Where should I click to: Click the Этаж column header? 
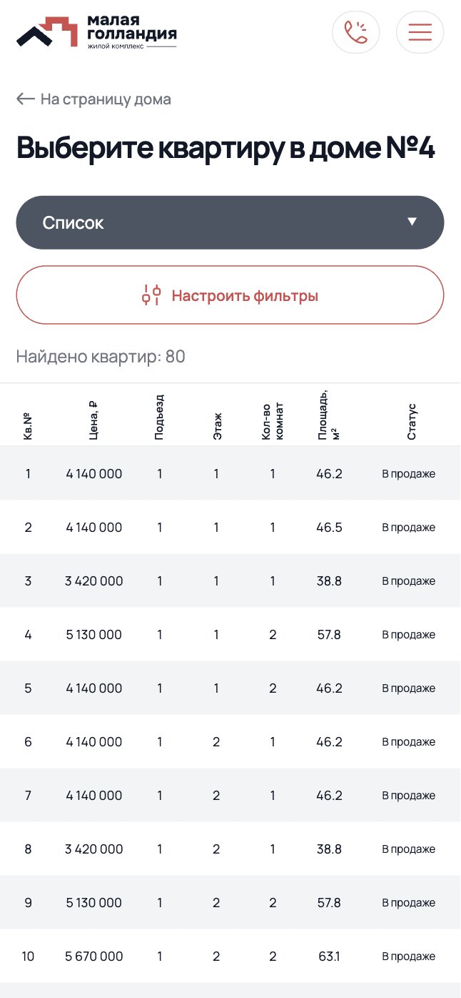click(x=217, y=425)
